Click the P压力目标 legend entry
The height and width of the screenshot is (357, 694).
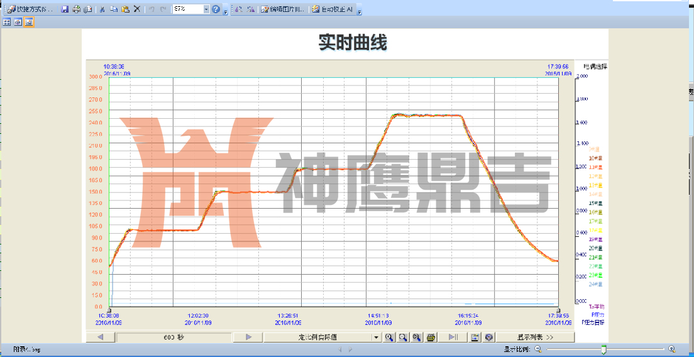[x=593, y=322]
